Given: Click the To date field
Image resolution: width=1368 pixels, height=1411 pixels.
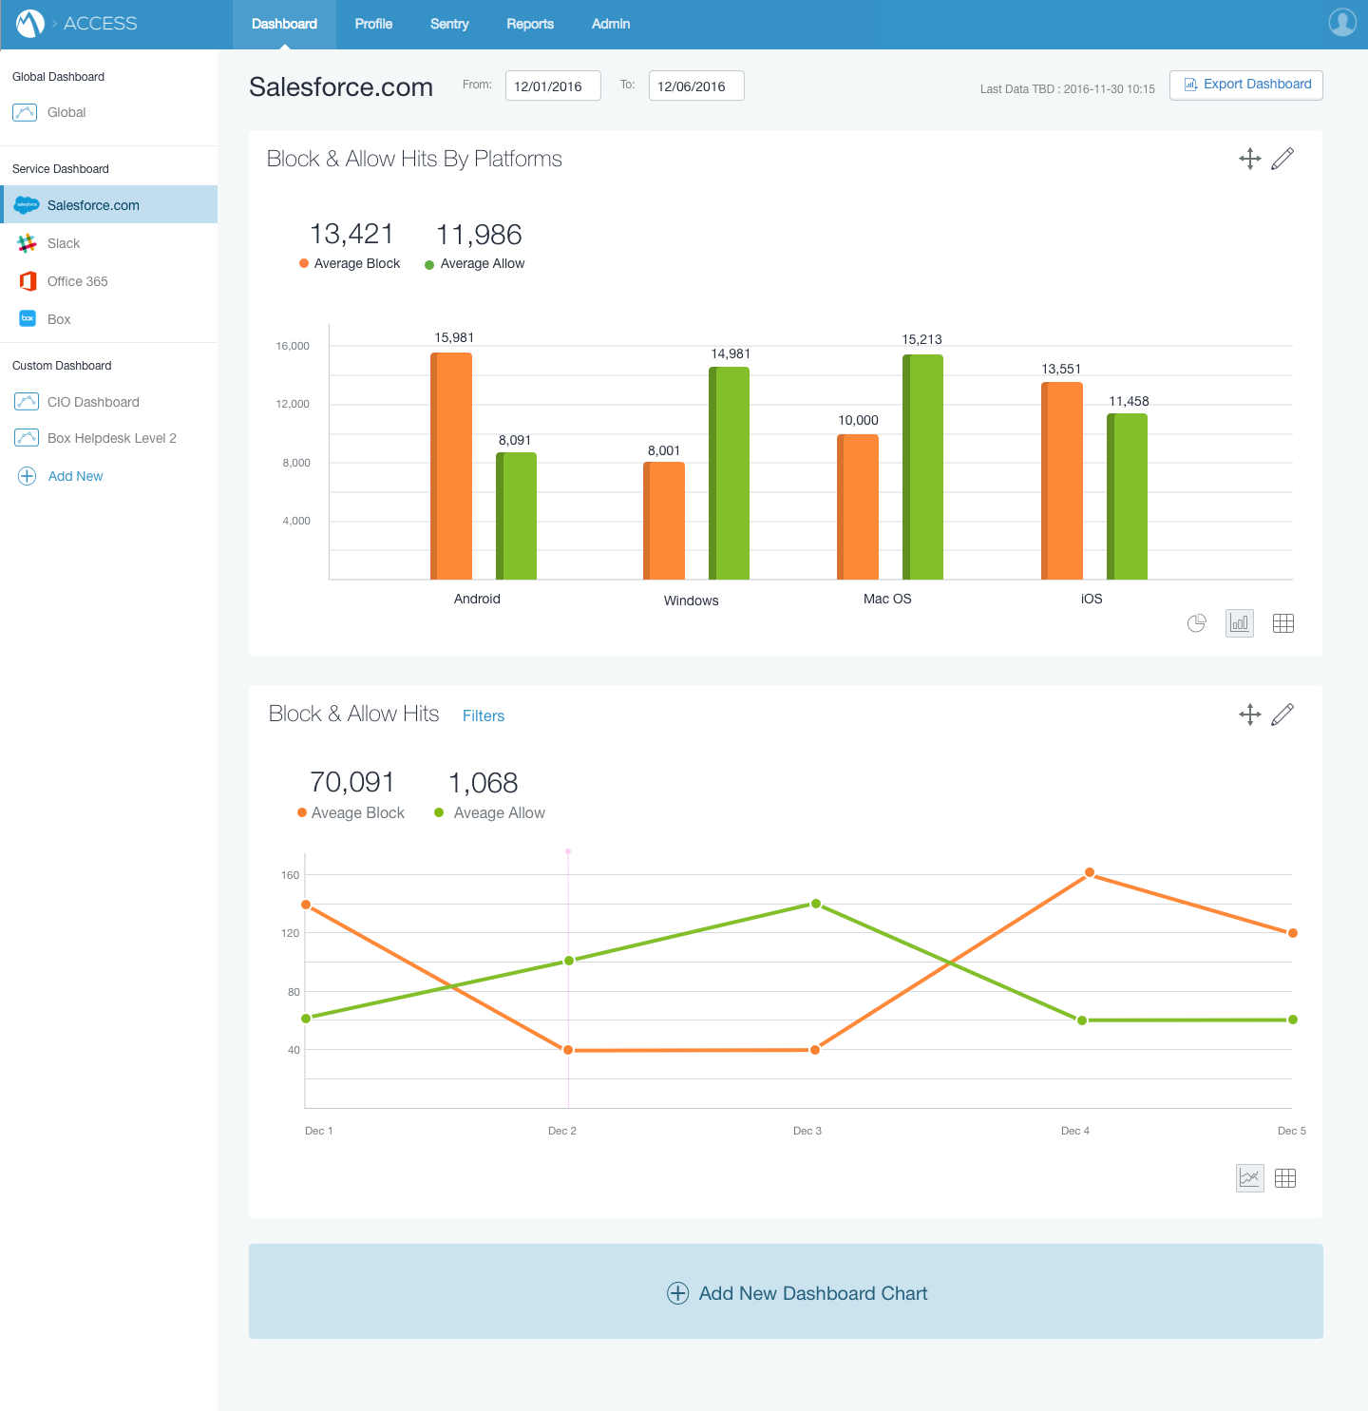Looking at the screenshot, I should pos(696,86).
